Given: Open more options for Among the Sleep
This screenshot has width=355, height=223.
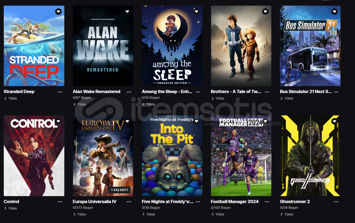Looking at the screenshot, I should (x=198, y=92).
